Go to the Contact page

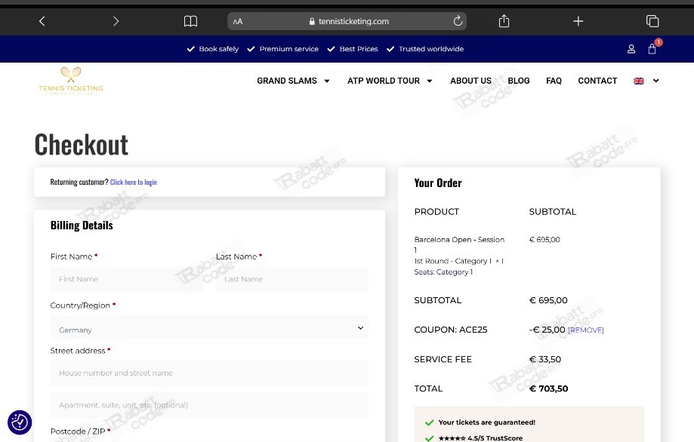597,81
